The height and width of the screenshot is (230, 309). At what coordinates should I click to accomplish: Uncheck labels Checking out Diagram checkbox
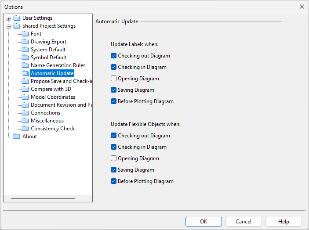click(114, 56)
